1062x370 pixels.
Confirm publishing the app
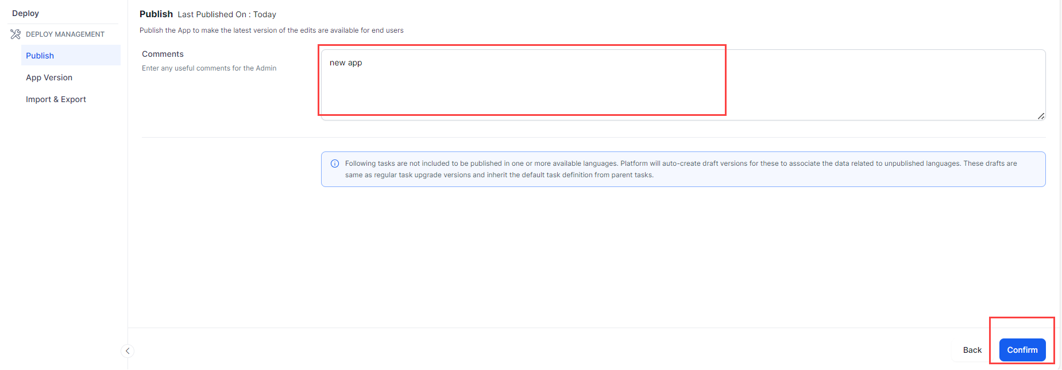1022,350
